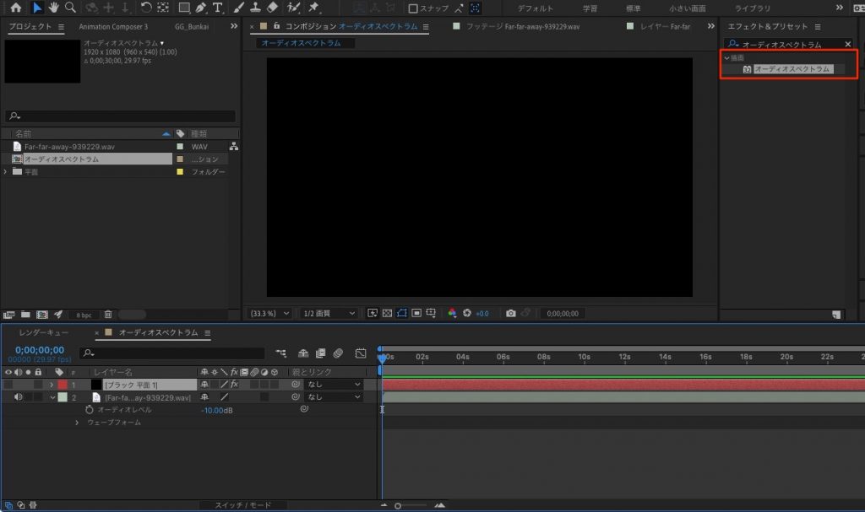
Task: Toggle transparency grid in the composition viewer
Action: coord(387,313)
